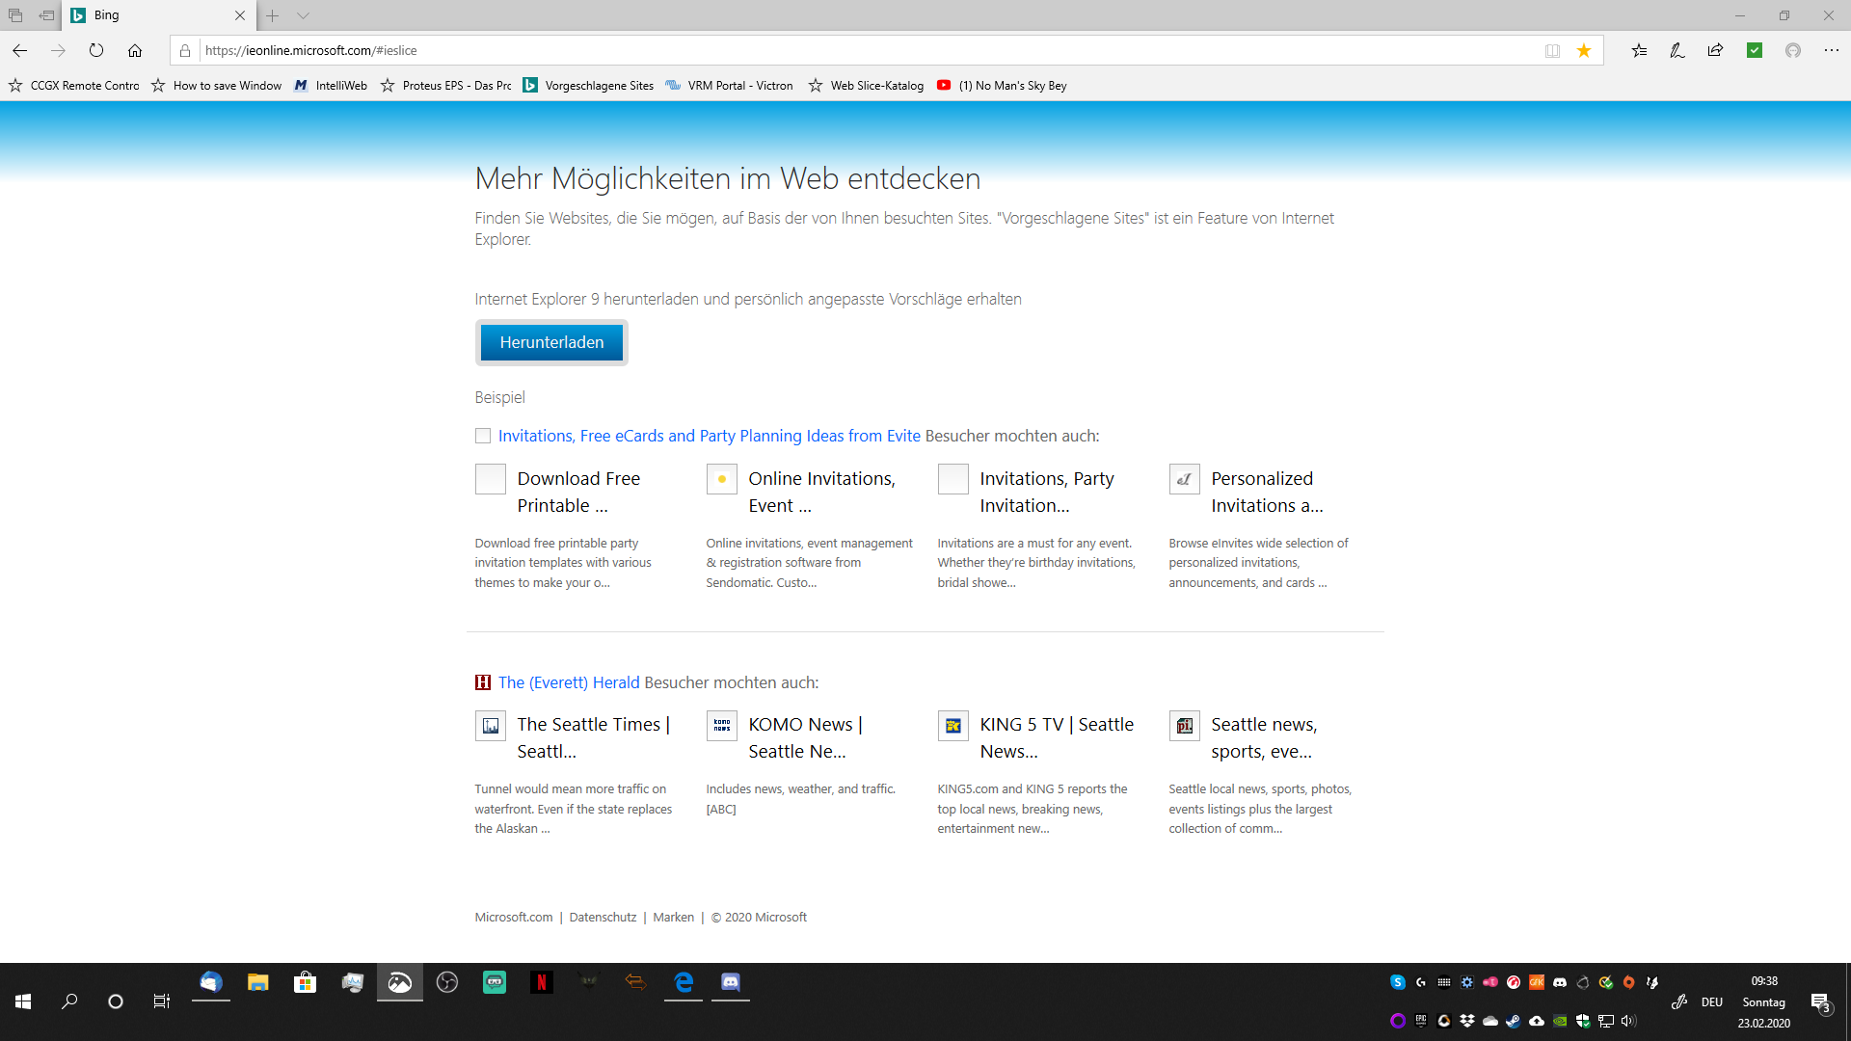Viewport: 1851px width, 1041px height.
Task: Open Download Free Printable suggestion
Action: click(x=578, y=492)
